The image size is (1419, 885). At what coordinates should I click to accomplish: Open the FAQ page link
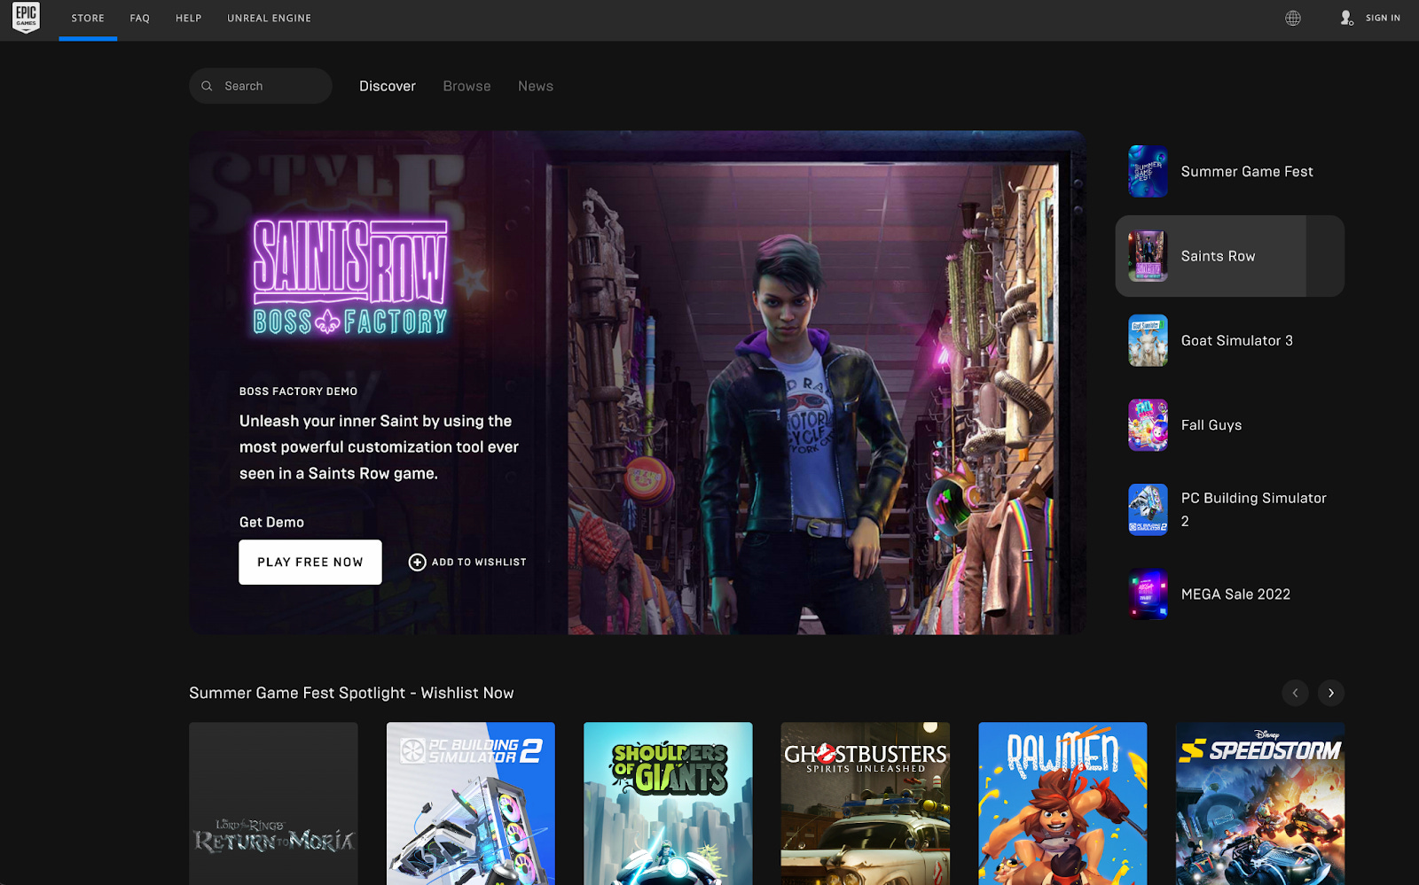pyautogui.click(x=139, y=18)
